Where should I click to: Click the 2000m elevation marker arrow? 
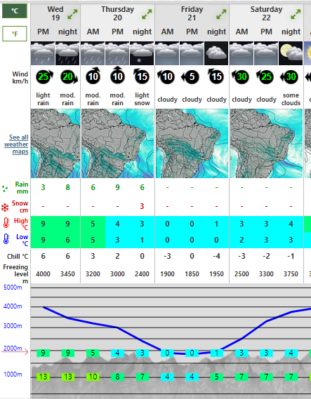[x=15, y=351]
